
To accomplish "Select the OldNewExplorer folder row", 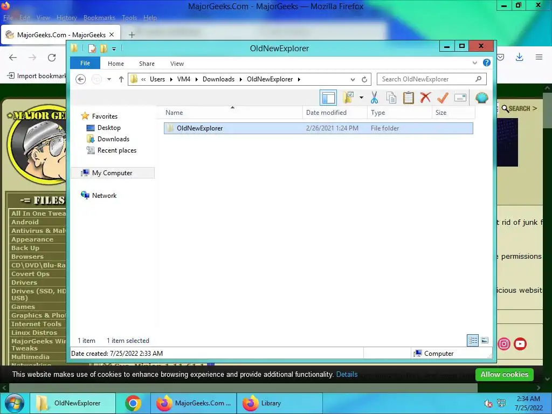I will point(318,128).
